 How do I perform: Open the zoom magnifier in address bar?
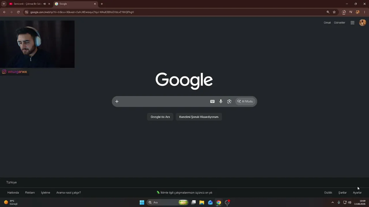coord(328,12)
